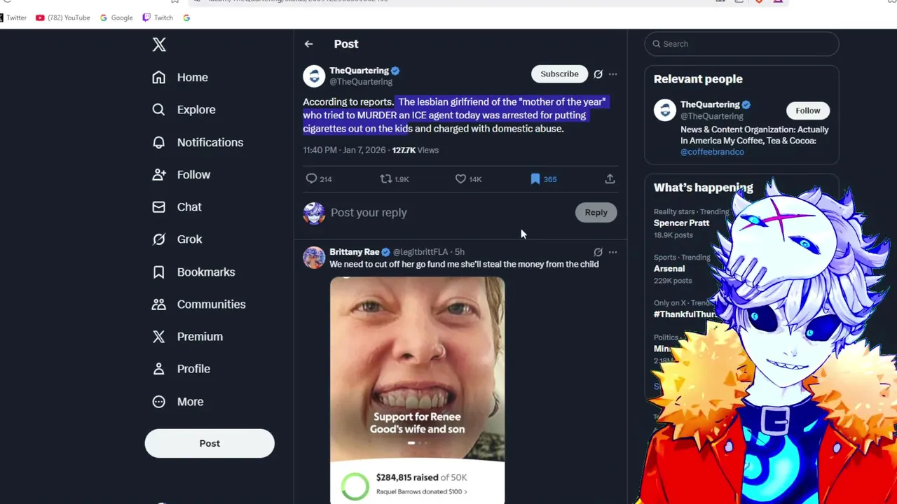Image resolution: width=897 pixels, height=504 pixels.
Task: Open the Home navigation item
Action: [x=180, y=77]
